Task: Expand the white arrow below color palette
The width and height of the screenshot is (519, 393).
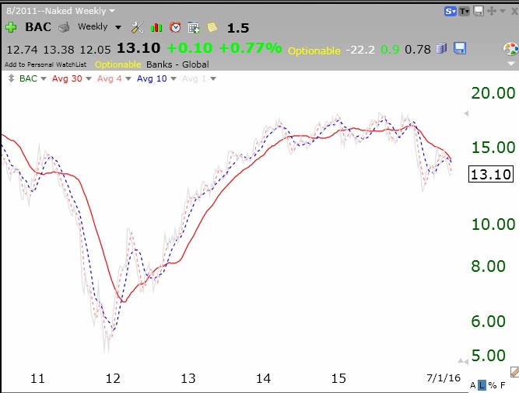Action: (511, 64)
